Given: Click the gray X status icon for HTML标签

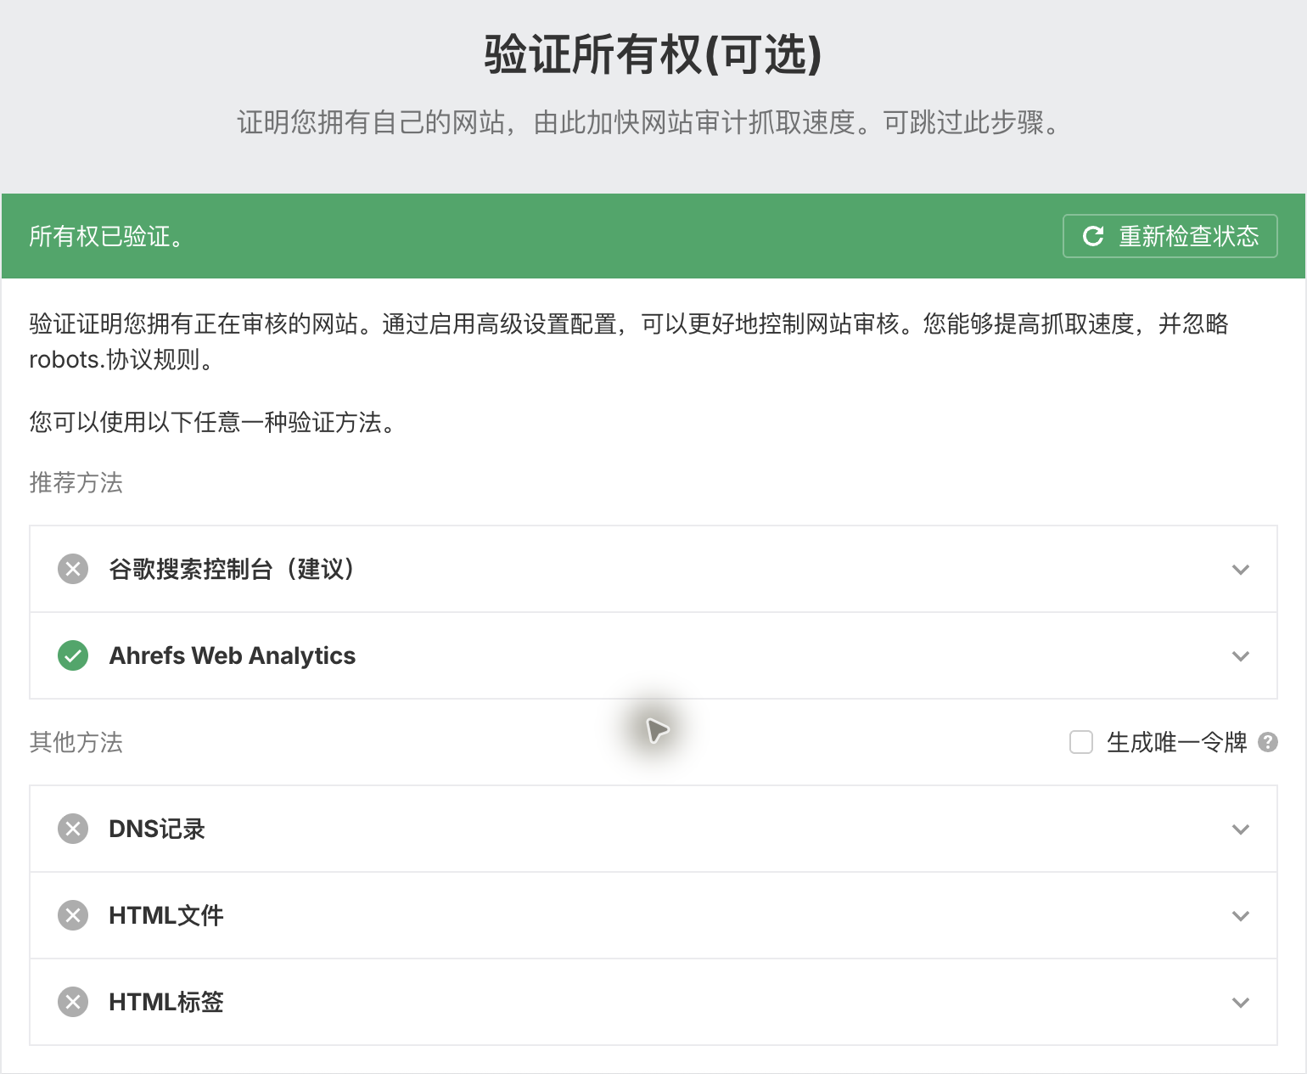Looking at the screenshot, I should [73, 1002].
